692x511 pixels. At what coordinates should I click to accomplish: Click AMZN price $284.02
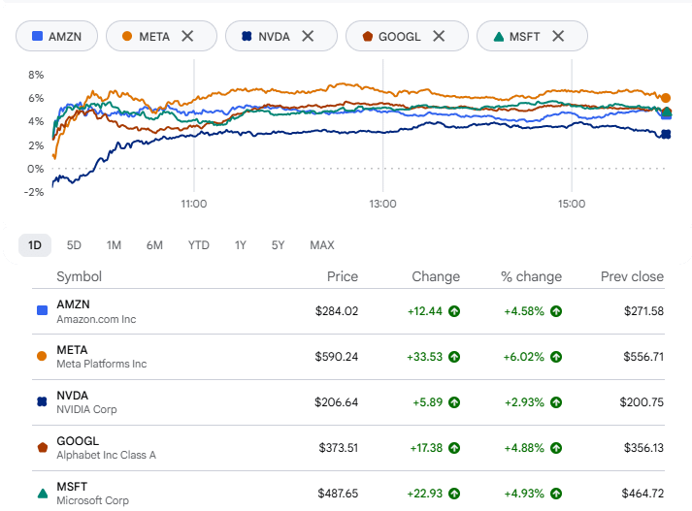pyautogui.click(x=337, y=311)
